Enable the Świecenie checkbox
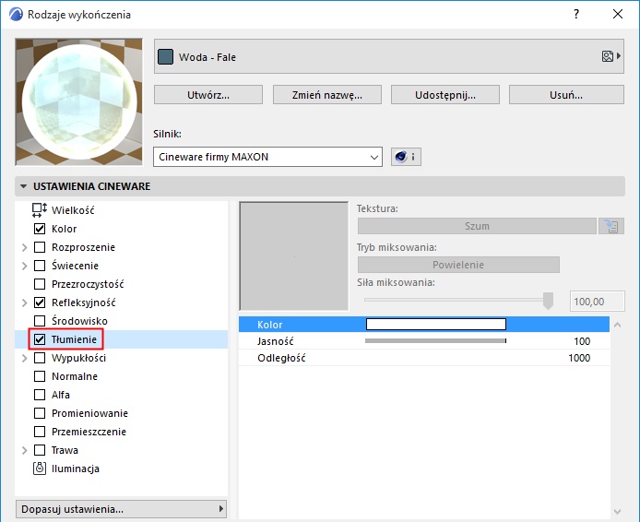This screenshot has width=640, height=522. coord(40,266)
